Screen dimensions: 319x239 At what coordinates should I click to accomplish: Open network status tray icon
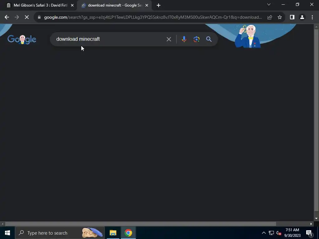click(271, 233)
